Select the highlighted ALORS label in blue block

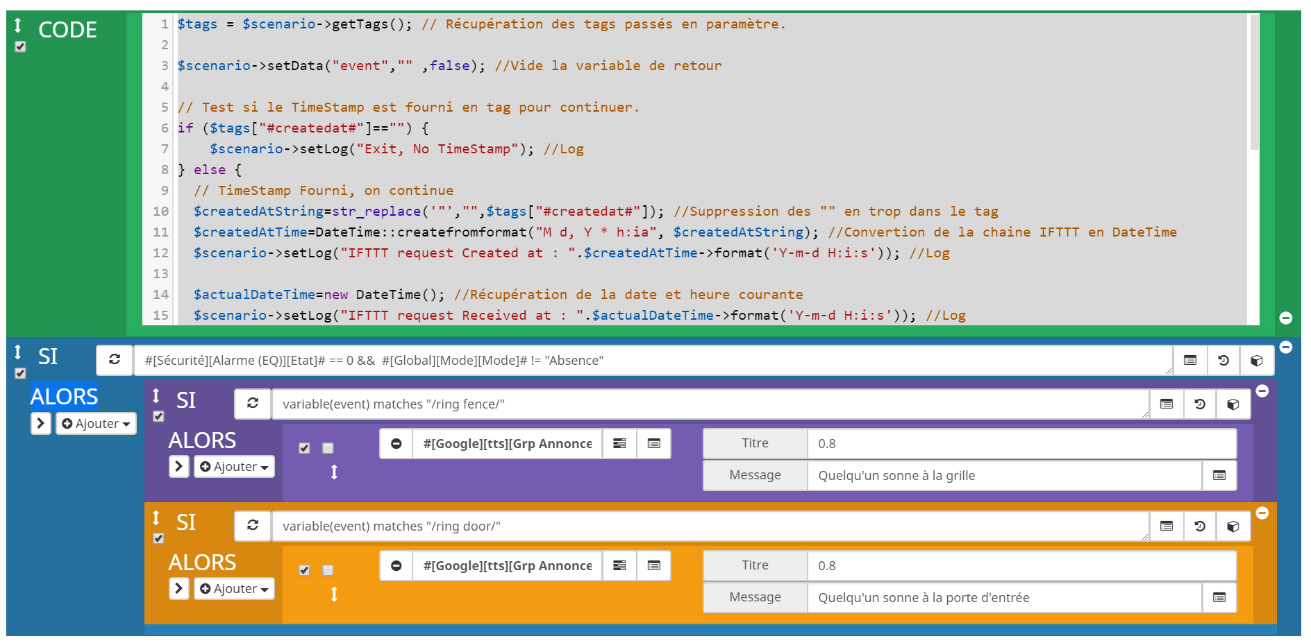coord(64,397)
